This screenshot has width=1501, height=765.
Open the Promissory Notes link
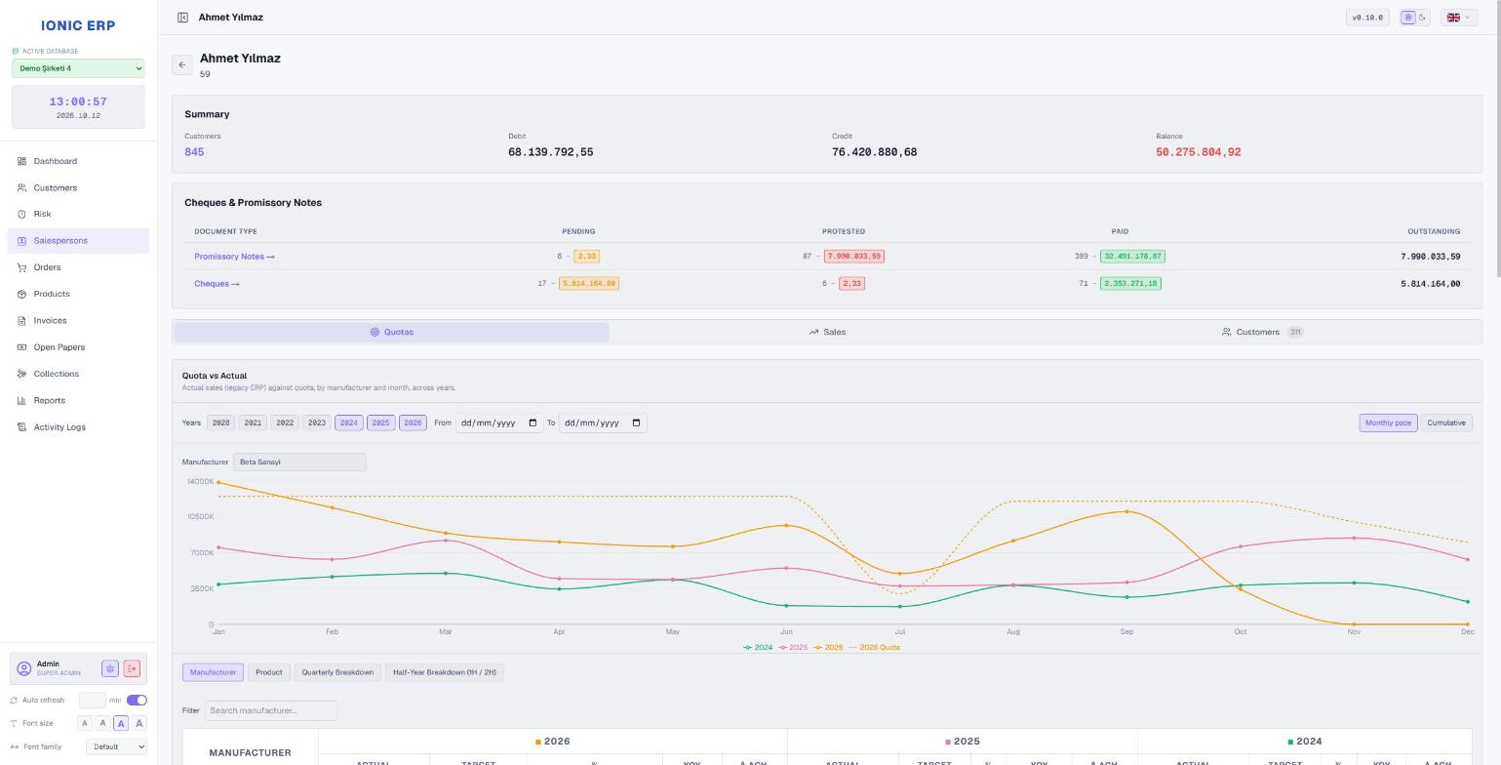coord(234,257)
